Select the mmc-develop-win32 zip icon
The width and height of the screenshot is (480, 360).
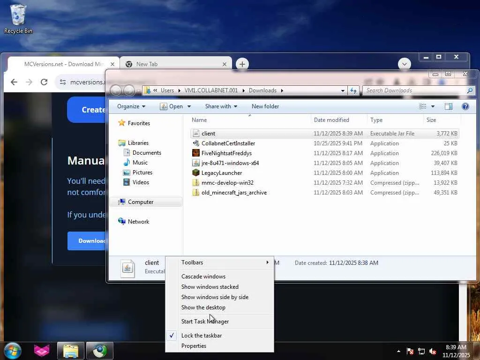196,183
